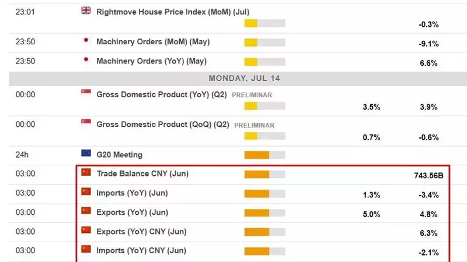
Task: Open Rightmove House Price Index (MoM) (Jul) event
Action: 173,12
